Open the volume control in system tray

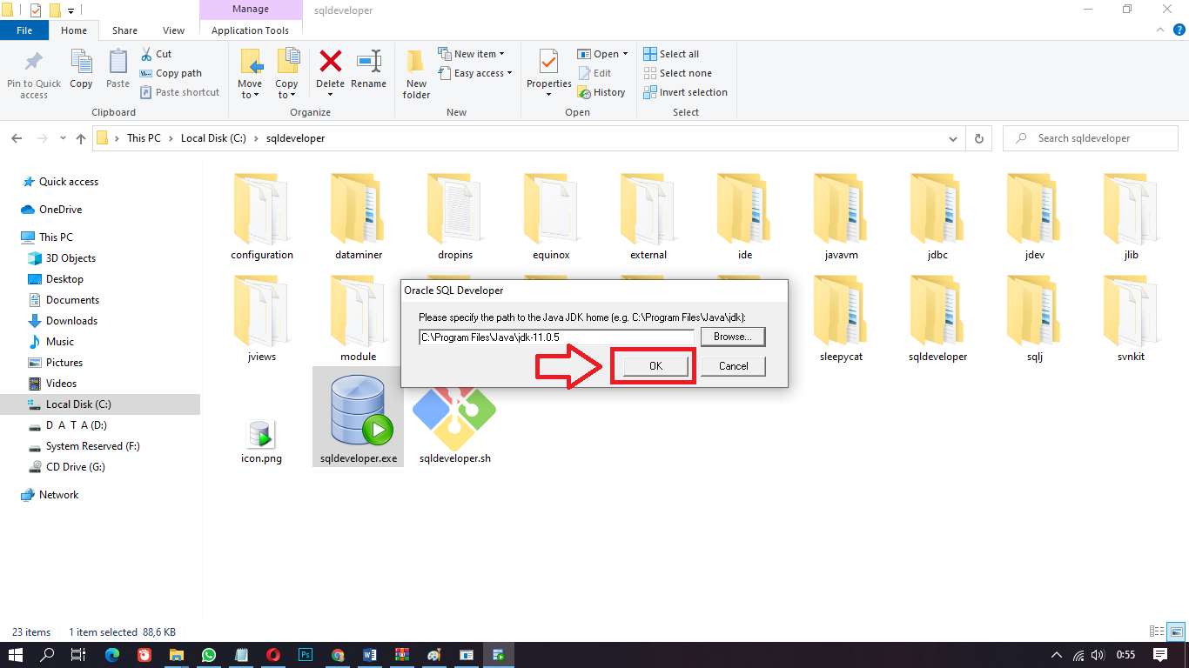1099,655
